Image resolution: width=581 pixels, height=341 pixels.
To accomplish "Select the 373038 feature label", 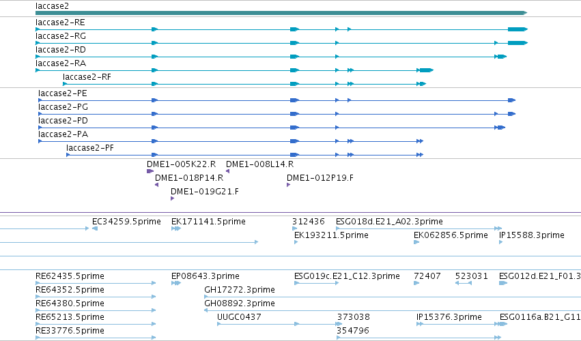I will pyautogui.click(x=354, y=317).
